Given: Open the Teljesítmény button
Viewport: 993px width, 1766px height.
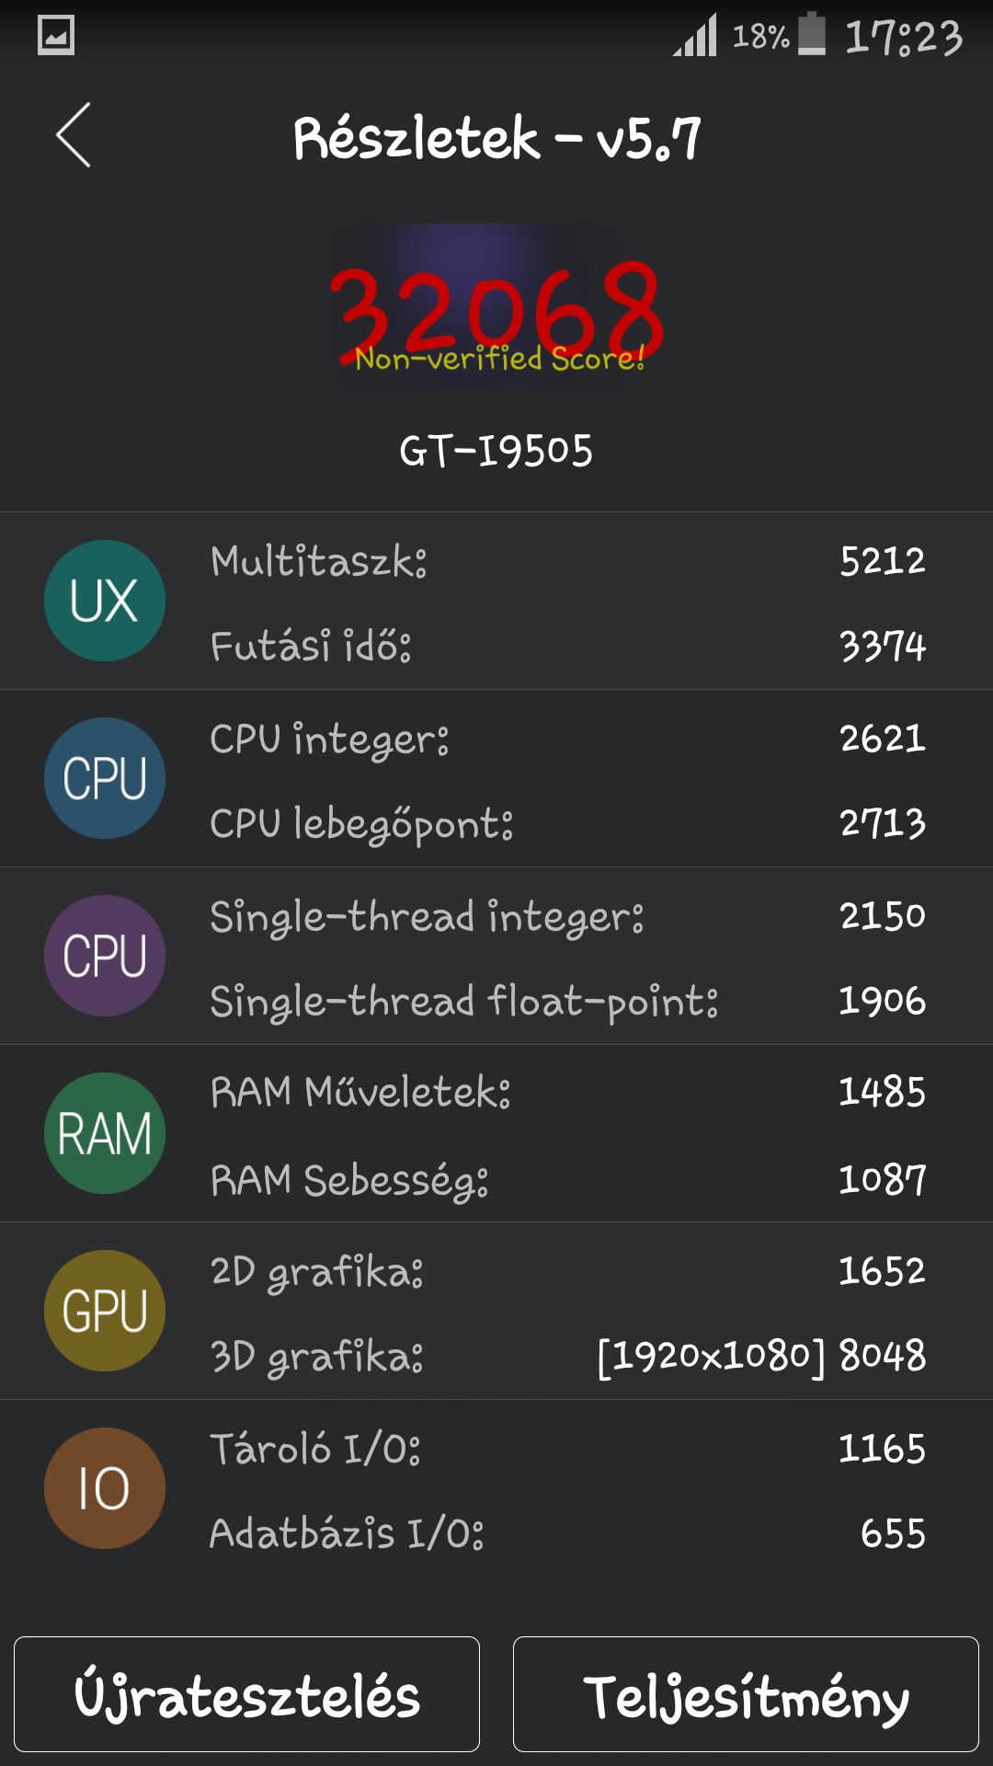Looking at the screenshot, I should [x=746, y=1694].
